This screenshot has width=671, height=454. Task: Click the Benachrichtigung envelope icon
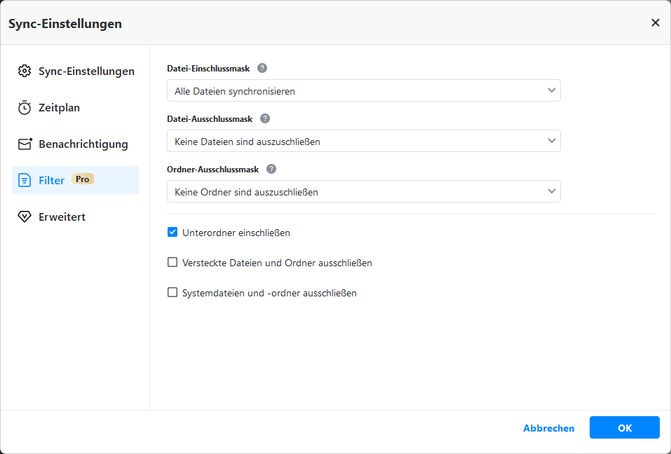(x=25, y=144)
